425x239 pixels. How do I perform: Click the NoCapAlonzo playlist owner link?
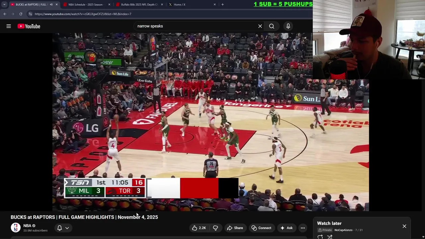pyautogui.click(x=343, y=230)
